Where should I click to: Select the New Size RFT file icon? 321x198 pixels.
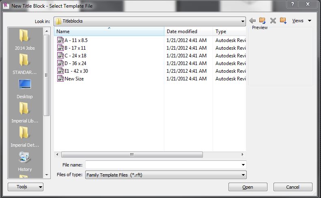pyautogui.click(x=60, y=79)
